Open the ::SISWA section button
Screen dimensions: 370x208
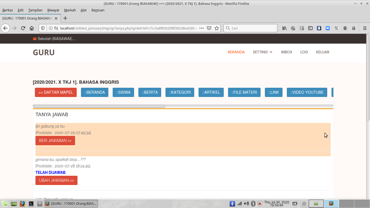123,92
